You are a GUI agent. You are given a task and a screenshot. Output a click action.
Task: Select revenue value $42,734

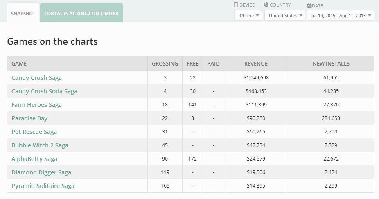pyautogui.click(x=256, y=145)
